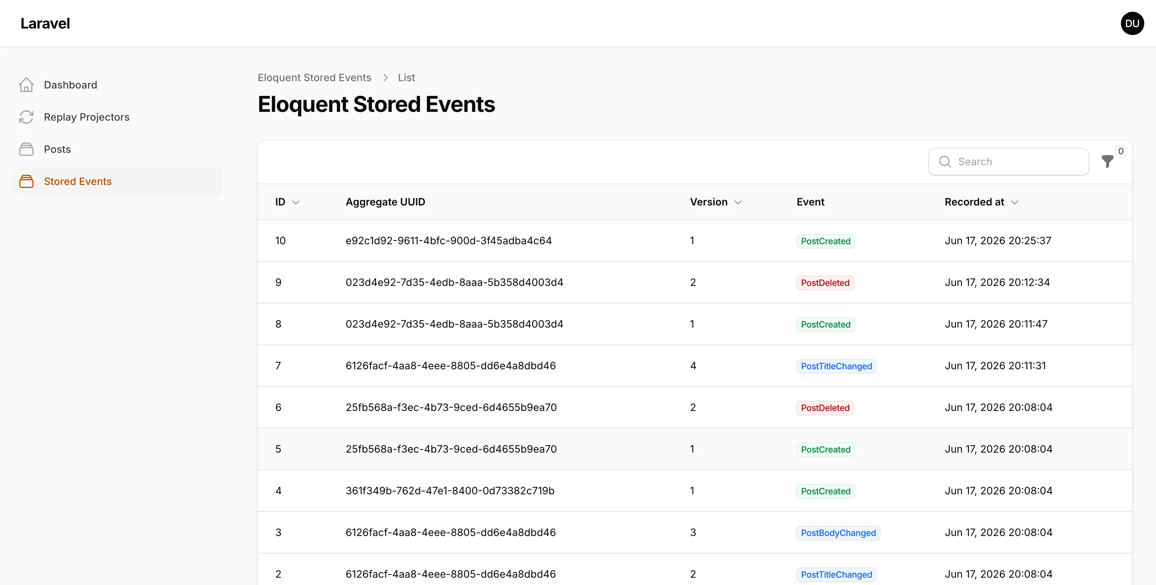Viewport: 1156px width, 585px height.
Task: Click the UUID cell in row 9
Action: coord(454,282)
